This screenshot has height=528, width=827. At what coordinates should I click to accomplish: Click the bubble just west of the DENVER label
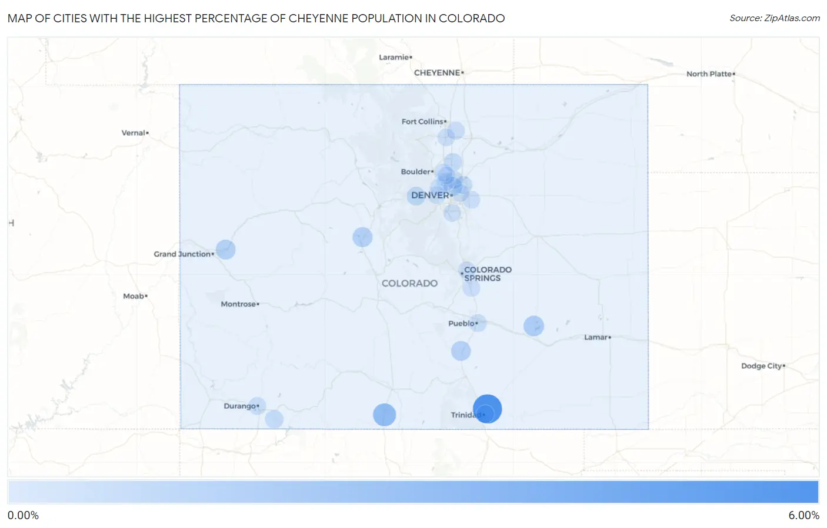[x=416, y=196]
